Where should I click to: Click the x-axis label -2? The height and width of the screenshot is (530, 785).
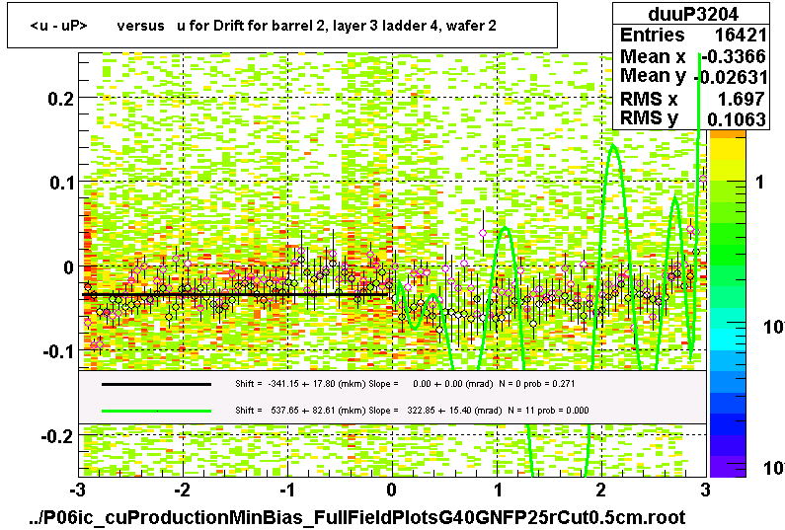pos(182,490)
